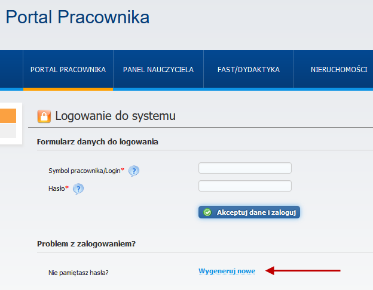This screenshot has height=290, width=373.
Task: Go to the FAST/DYDAKTYKA tab
Action: [249, 70]
